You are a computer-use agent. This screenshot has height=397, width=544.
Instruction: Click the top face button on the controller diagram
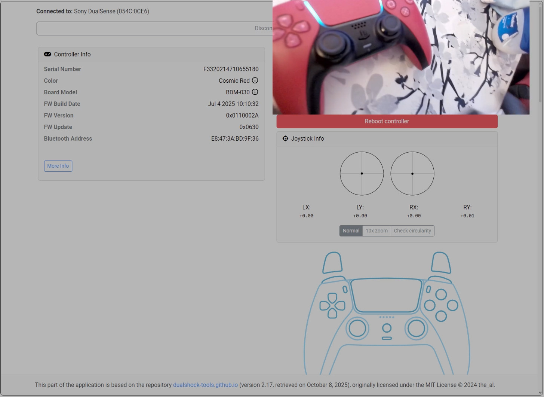[x=441, y=294]
